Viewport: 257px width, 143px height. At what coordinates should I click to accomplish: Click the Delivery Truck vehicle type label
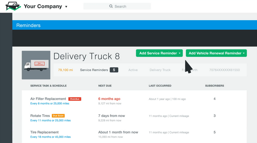(160, 70)
